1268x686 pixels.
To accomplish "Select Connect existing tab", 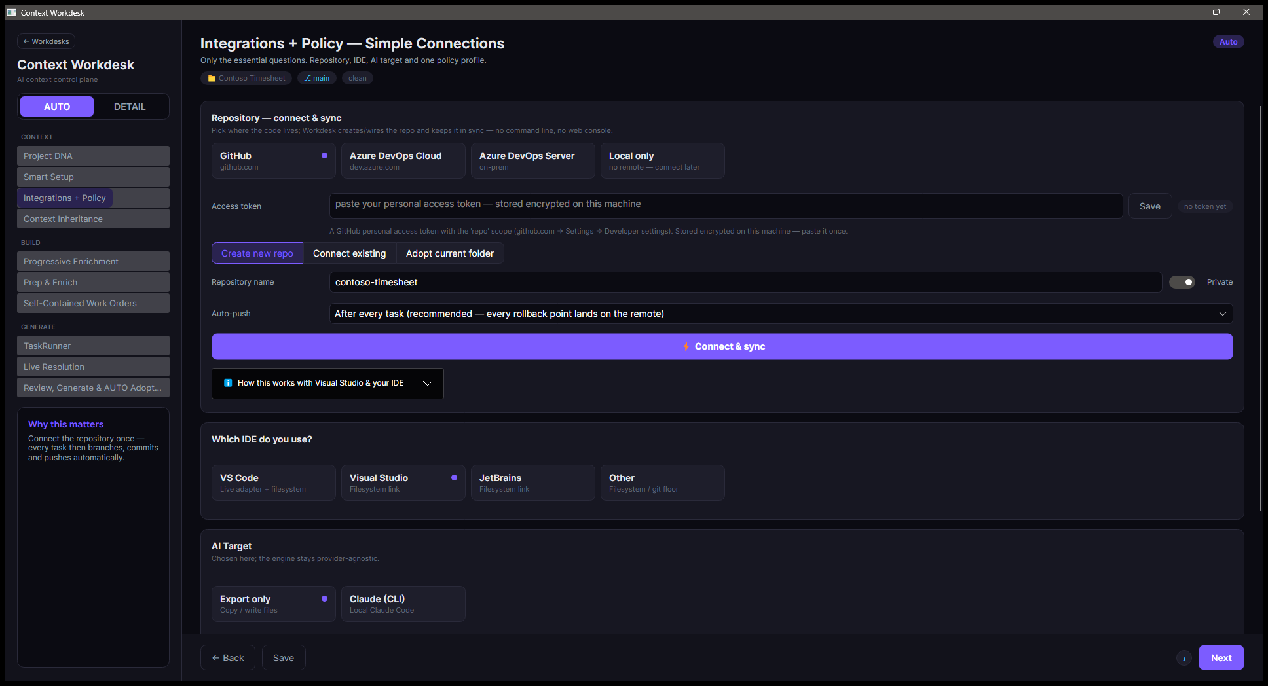I will [x=350, y=253].
